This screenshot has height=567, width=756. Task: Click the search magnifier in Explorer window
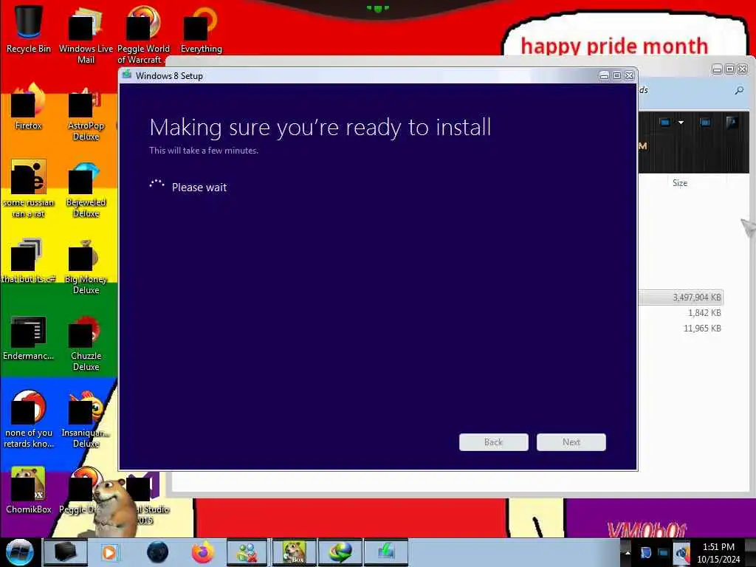pos(738,91)
